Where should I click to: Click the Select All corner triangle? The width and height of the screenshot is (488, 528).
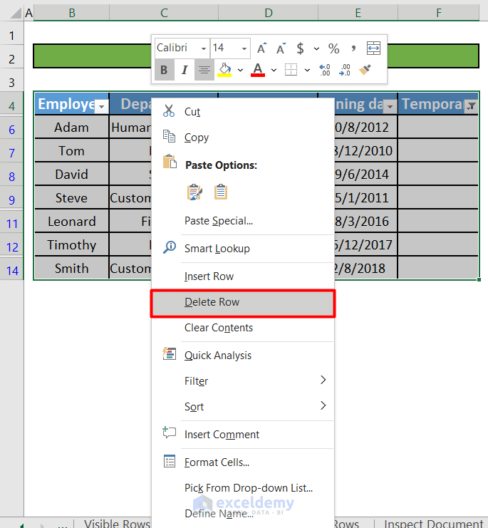[x=16, y=13]
